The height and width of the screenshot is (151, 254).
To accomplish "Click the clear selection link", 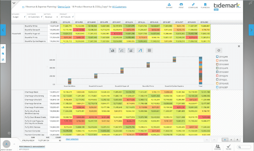I will pos(72,139).
